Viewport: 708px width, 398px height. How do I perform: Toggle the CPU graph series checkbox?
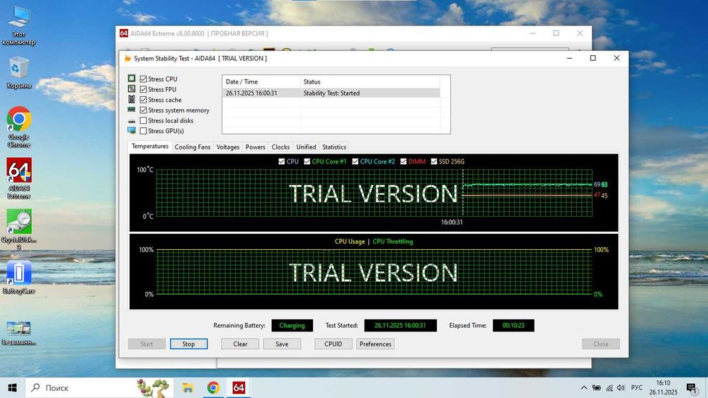tap(282, 161)
